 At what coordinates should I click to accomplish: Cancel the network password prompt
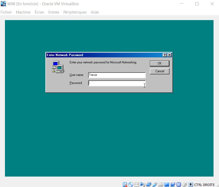[160, 71]
